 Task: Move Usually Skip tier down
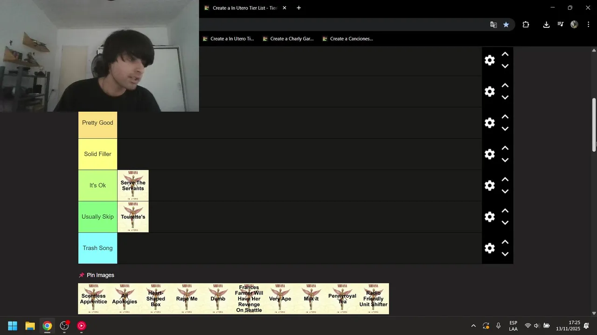(x=505, y=223)
